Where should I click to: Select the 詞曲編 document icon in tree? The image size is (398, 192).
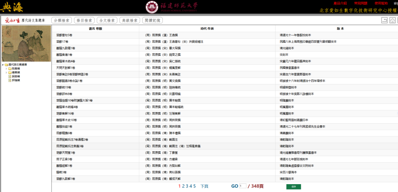(x=10, y=77)
